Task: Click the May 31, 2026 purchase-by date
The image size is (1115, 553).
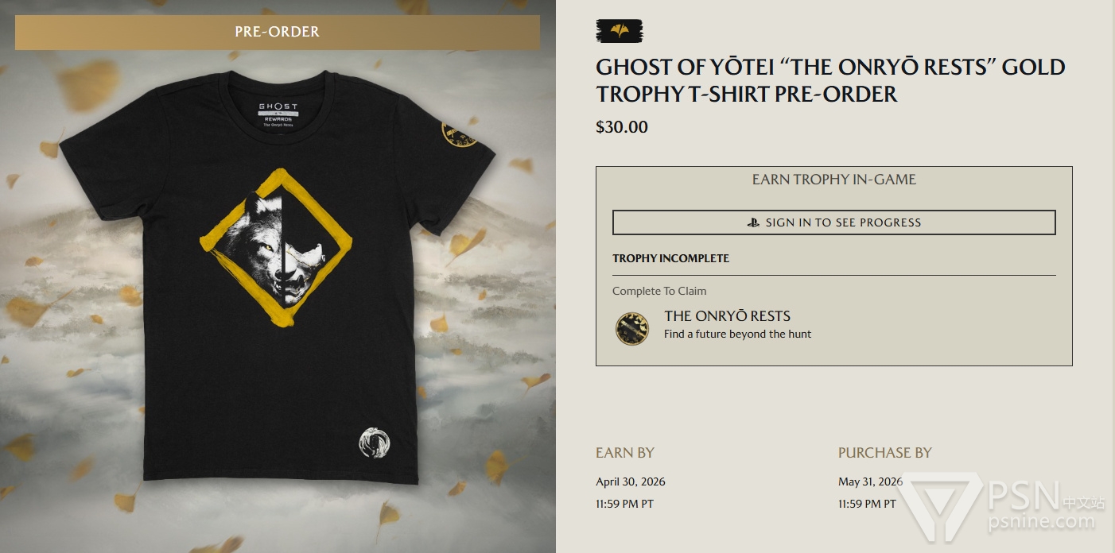Action: (870, 481)
